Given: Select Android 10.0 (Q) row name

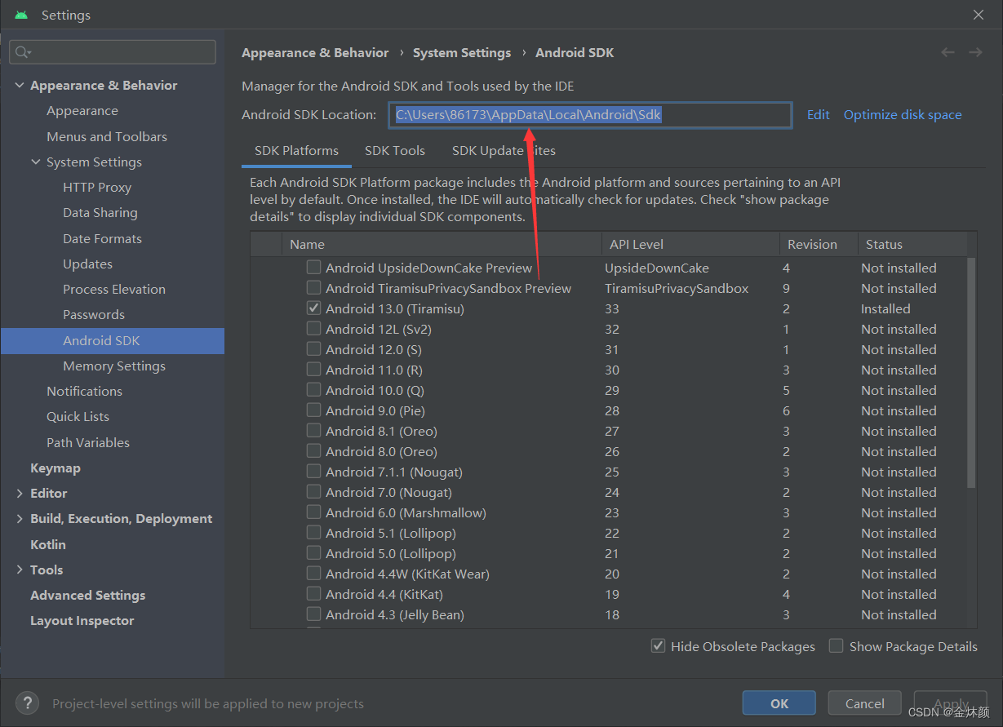Looking at the screenshot, I should point(375,390).
